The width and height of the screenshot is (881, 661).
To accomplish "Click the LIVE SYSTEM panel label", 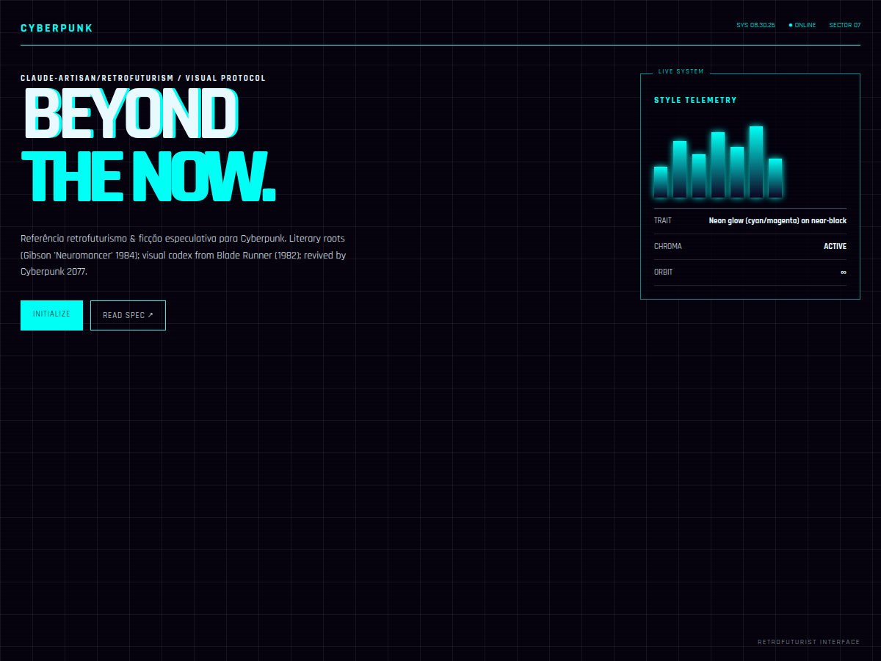I will click(681, 71).
